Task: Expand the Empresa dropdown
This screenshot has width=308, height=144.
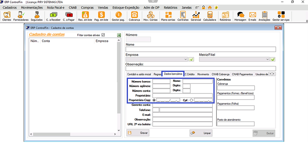Action: pyautogui.click(x=186, y=59)
